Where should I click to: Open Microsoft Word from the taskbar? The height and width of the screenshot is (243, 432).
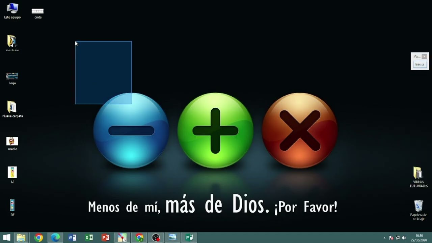click(72, 238)
